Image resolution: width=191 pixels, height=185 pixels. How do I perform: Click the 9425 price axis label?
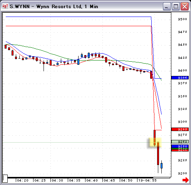point(183,58)
